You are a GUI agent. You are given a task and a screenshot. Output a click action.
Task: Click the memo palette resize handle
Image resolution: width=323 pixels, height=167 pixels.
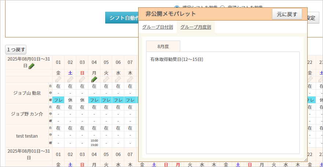(305, 160)
